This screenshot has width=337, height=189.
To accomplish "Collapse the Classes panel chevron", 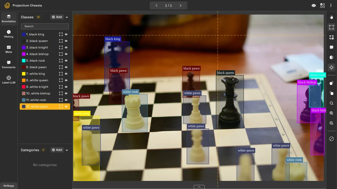I will click(x=67, y=17).
